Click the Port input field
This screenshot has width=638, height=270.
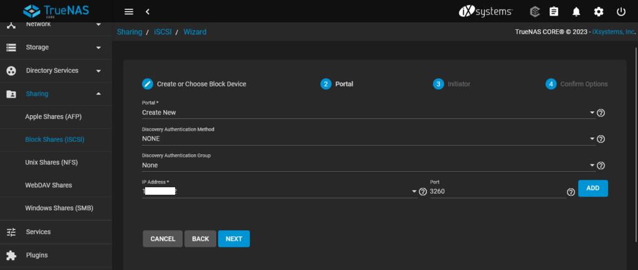tap(495, 192)
